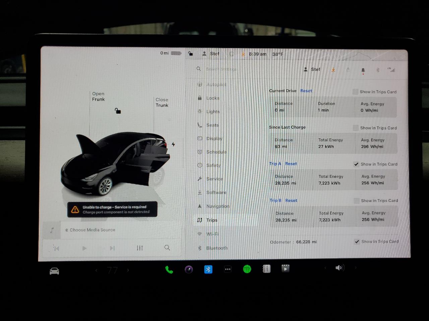Toggle Odometer Show in Trips Card checkbox
The width and height of the screenshot is (429, 321).
[357, 241]
